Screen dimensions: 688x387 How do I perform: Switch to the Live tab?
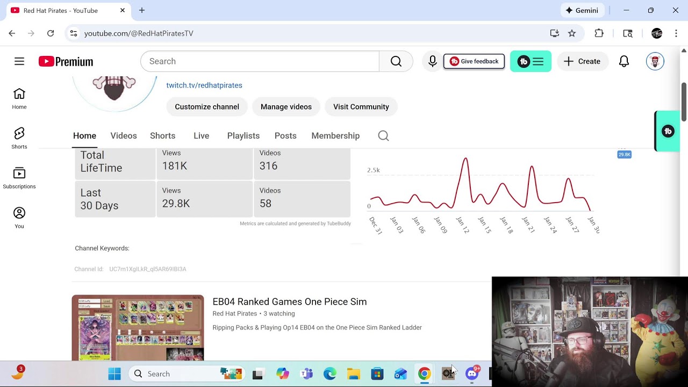click(202, 136)
